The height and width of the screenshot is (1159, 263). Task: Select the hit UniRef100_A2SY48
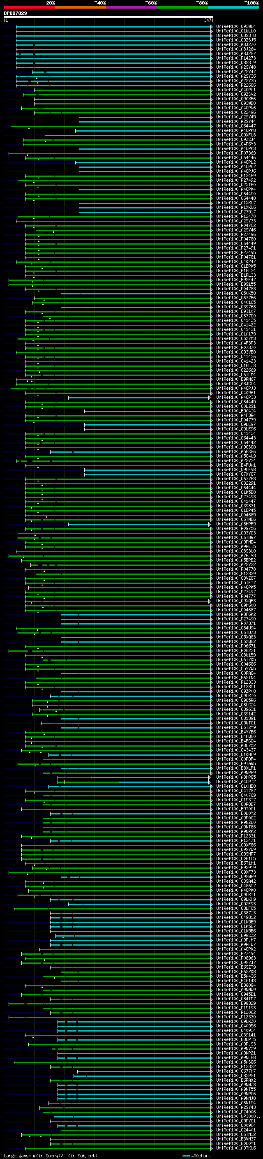[x=235, y=67]
